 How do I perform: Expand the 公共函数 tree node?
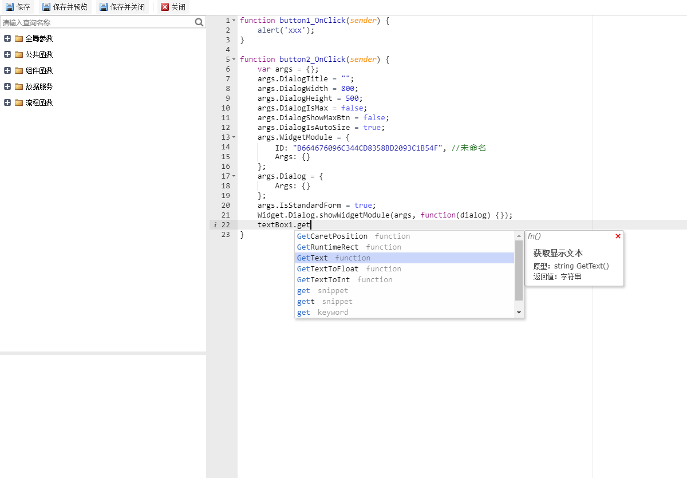7,54
